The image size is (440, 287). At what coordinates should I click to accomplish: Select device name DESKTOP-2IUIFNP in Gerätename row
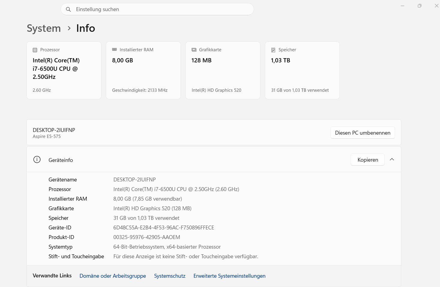134,180
